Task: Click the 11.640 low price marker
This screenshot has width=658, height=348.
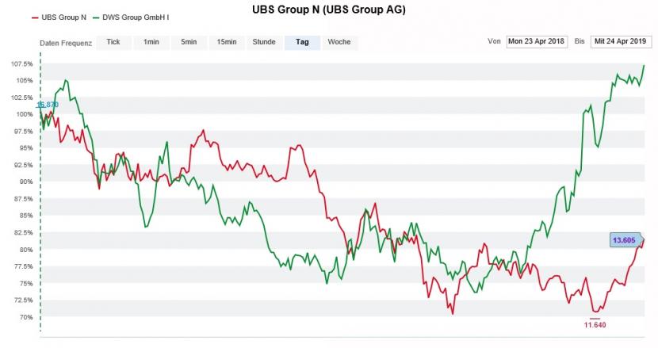Action: (595, 325)
